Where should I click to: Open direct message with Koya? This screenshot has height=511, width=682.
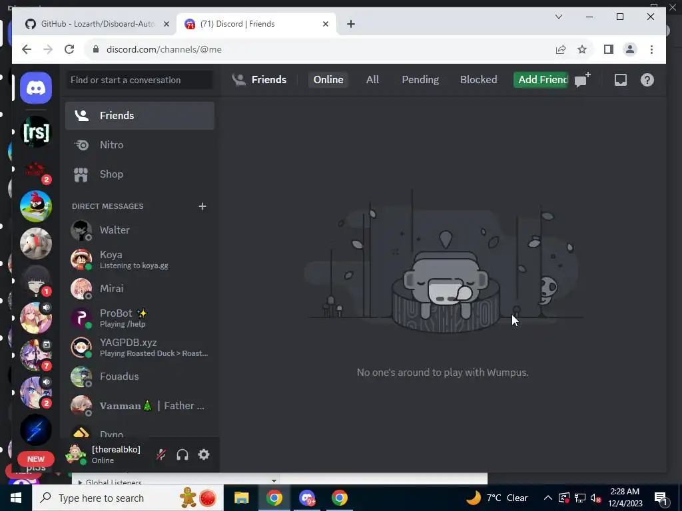140,259
